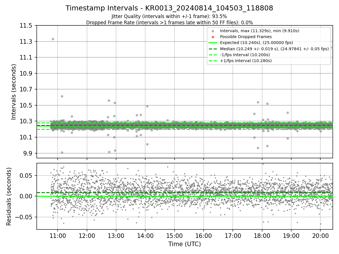Screen dimensions: 339x254
Task: Click the 11.1 y-axis tick label
Action: pyautogui.click(x=27, y=58)
